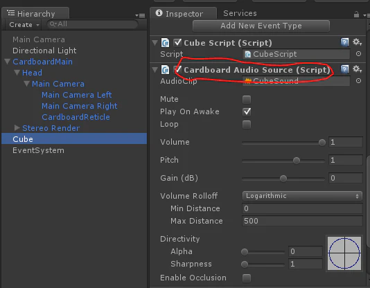370x288 pixels.
Task: Open Cube Script component gear menu
Action: [x=357, y=42]
